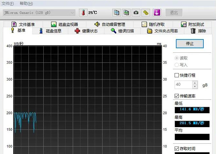Enable the 快捷行程 checkbox

pos(177,75)
